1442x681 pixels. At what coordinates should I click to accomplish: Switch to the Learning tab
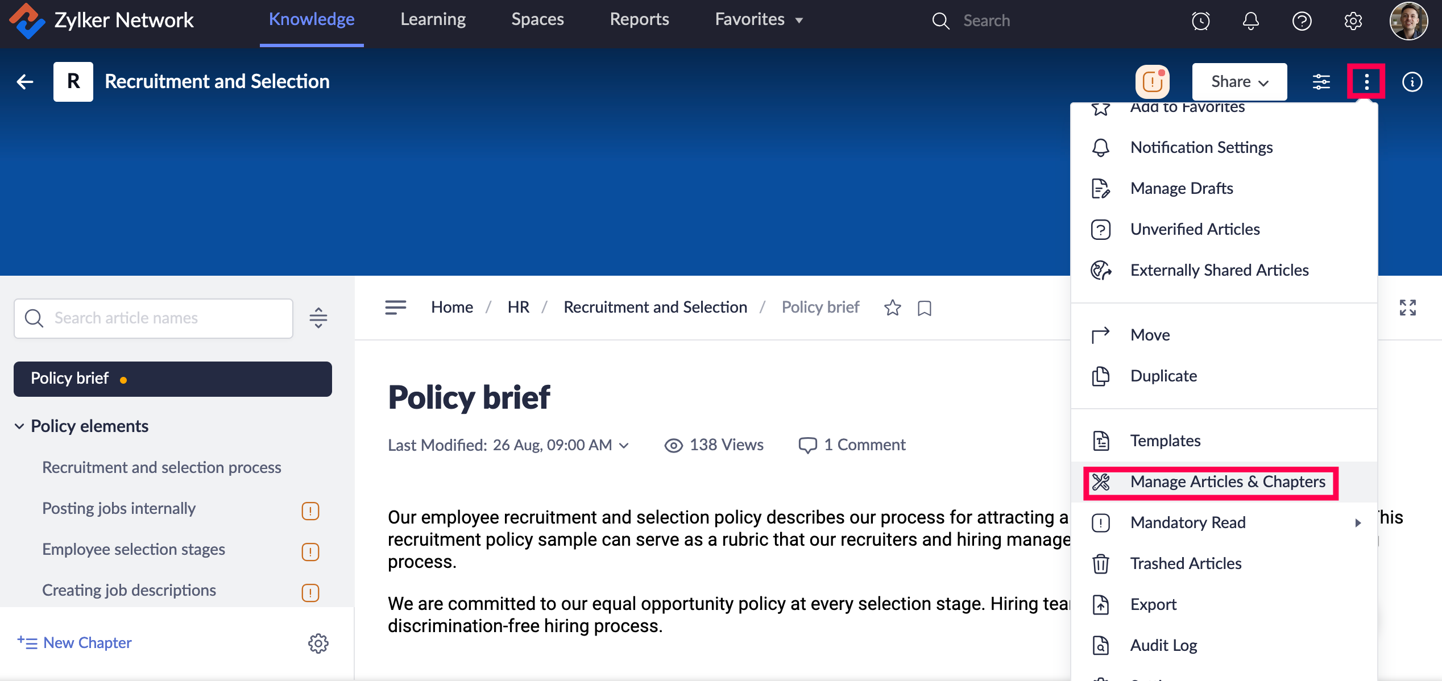433,20
